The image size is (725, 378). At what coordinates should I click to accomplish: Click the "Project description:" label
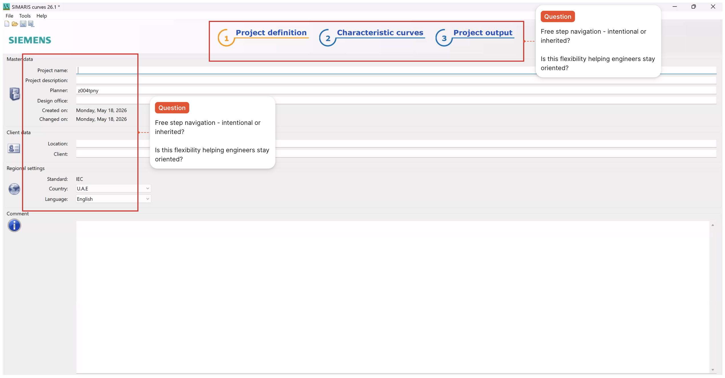(47, 80)
